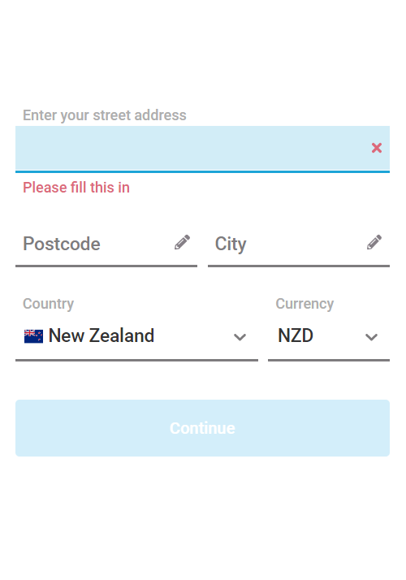Expand the Currency dropdown chevron

(x=371, y=337)
